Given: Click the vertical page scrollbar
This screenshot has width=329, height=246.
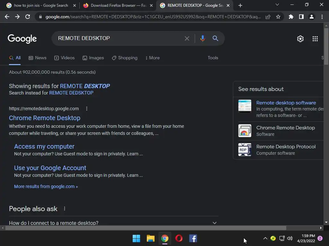Looking at the screenshot, I should 326,46.
